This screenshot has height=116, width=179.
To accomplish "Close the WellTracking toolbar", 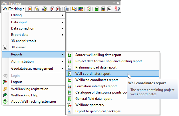I will pos(118,3).
